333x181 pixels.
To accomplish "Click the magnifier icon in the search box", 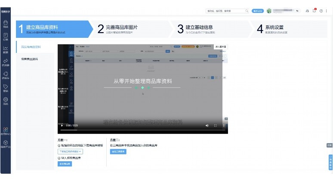I will click(x=247, y=11).
